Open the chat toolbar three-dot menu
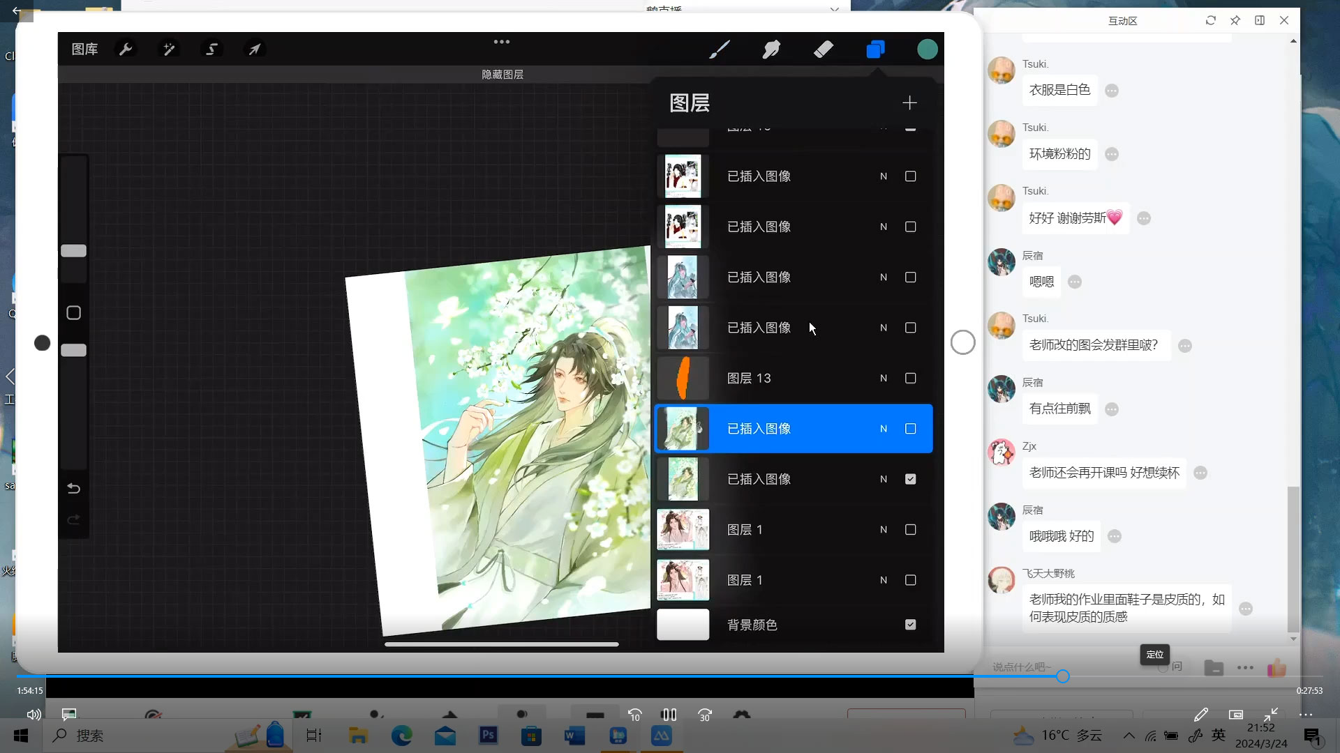Image resolution: width=1340 pixels, height=753 pixels. tap(1245, 668)
